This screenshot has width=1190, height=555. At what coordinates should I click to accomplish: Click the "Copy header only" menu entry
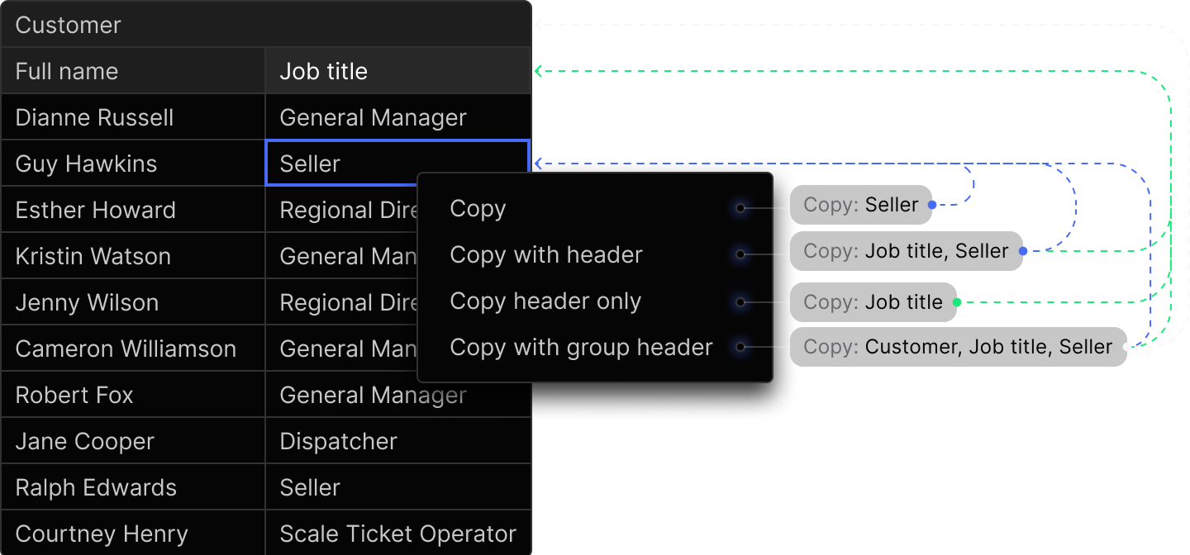(x=545, y=301)
